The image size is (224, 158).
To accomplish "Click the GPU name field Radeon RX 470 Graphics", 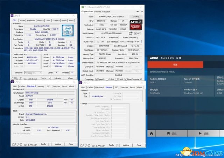I will pos(111,17).
